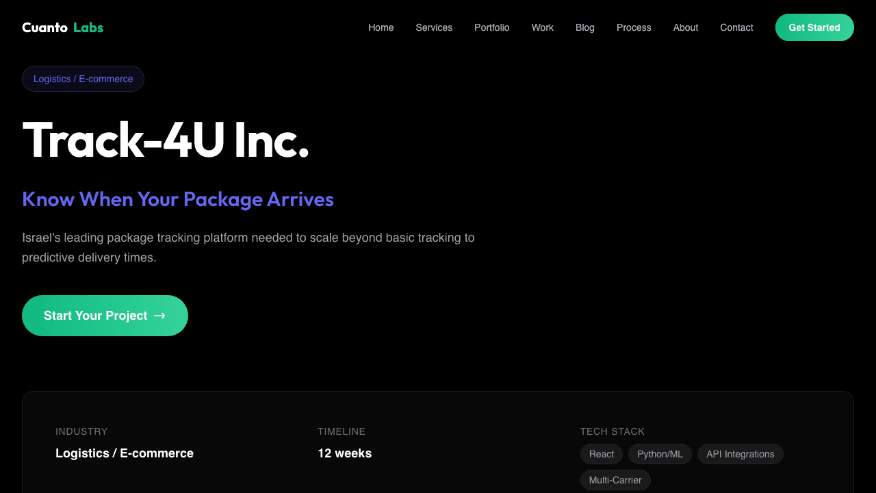Click the Track-4U Inc. main heading
Screen dimensions: 876x493
(166, 140)
